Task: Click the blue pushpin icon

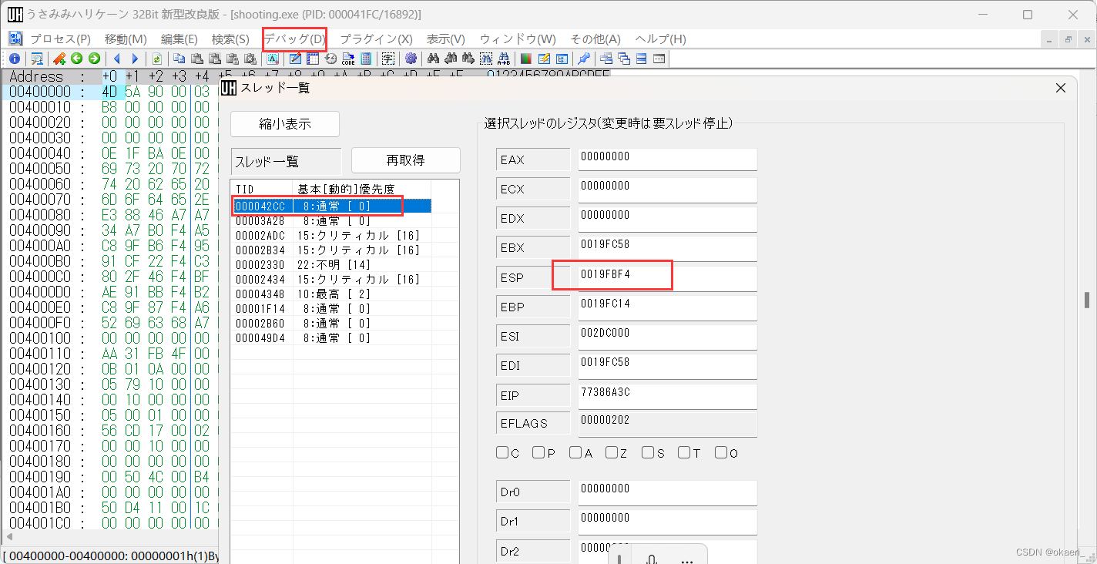Action: [583, 59]
